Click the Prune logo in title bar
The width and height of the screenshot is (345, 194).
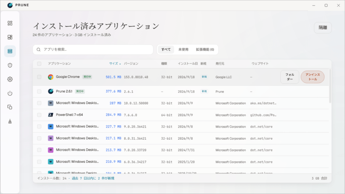pyautogui.click(x=10, y=5)
